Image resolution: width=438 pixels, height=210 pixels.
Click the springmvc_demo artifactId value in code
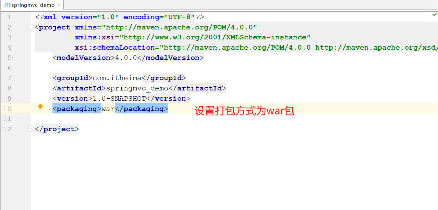[x=137, y=88]
